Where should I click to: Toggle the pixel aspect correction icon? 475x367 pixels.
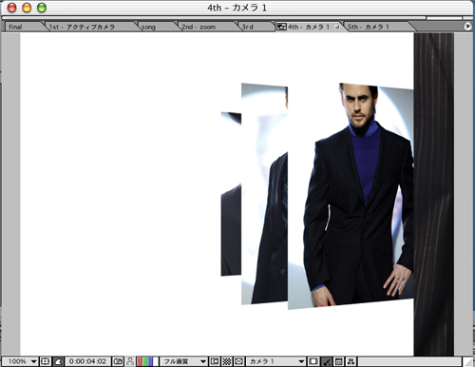(x=239, y=361)
